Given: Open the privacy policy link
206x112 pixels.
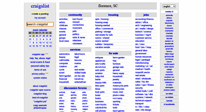Looking at the screenshot, I should [38, 74].
